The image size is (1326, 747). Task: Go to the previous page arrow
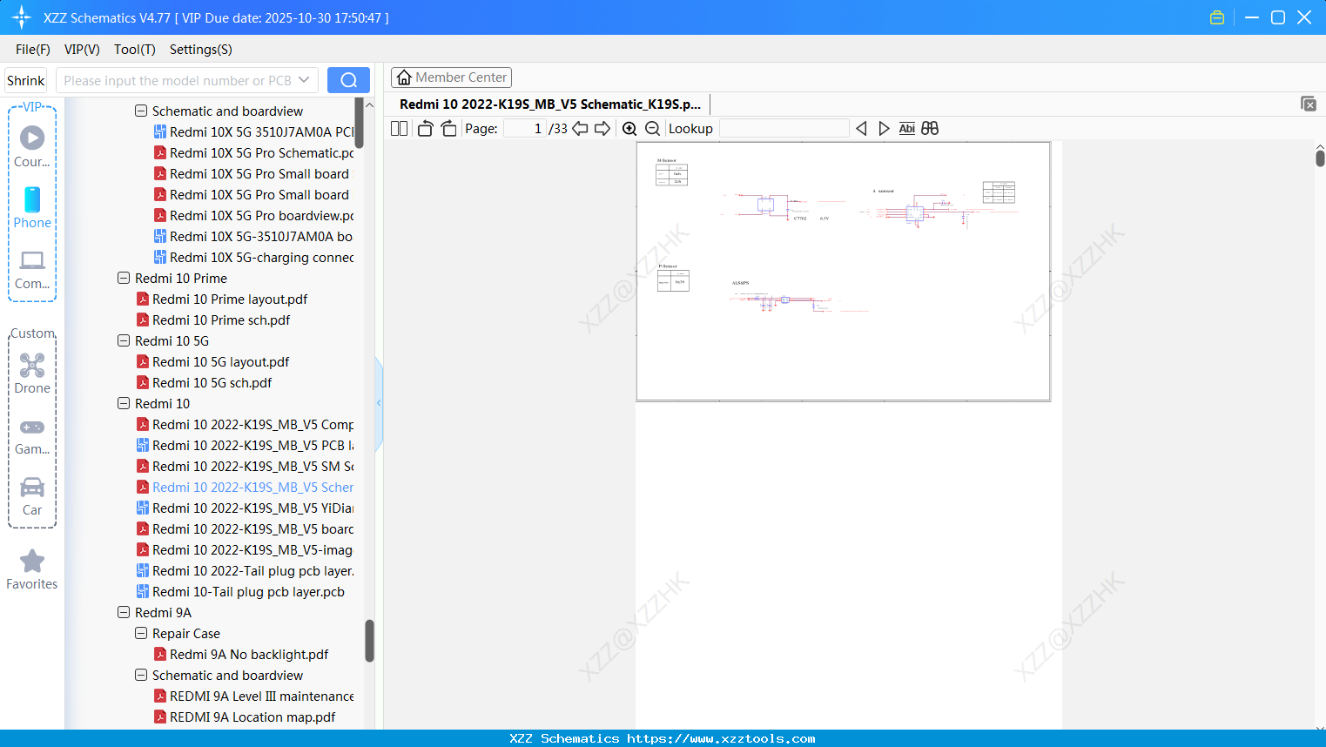pyautogui.click(x=580, y=129)
